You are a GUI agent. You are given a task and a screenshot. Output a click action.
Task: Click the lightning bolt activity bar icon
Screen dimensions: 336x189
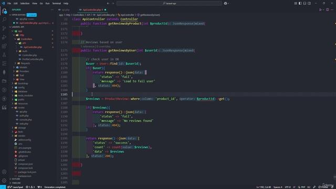coord(4,99)
